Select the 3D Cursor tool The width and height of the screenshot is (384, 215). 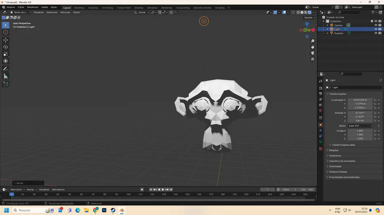[6, 32]
